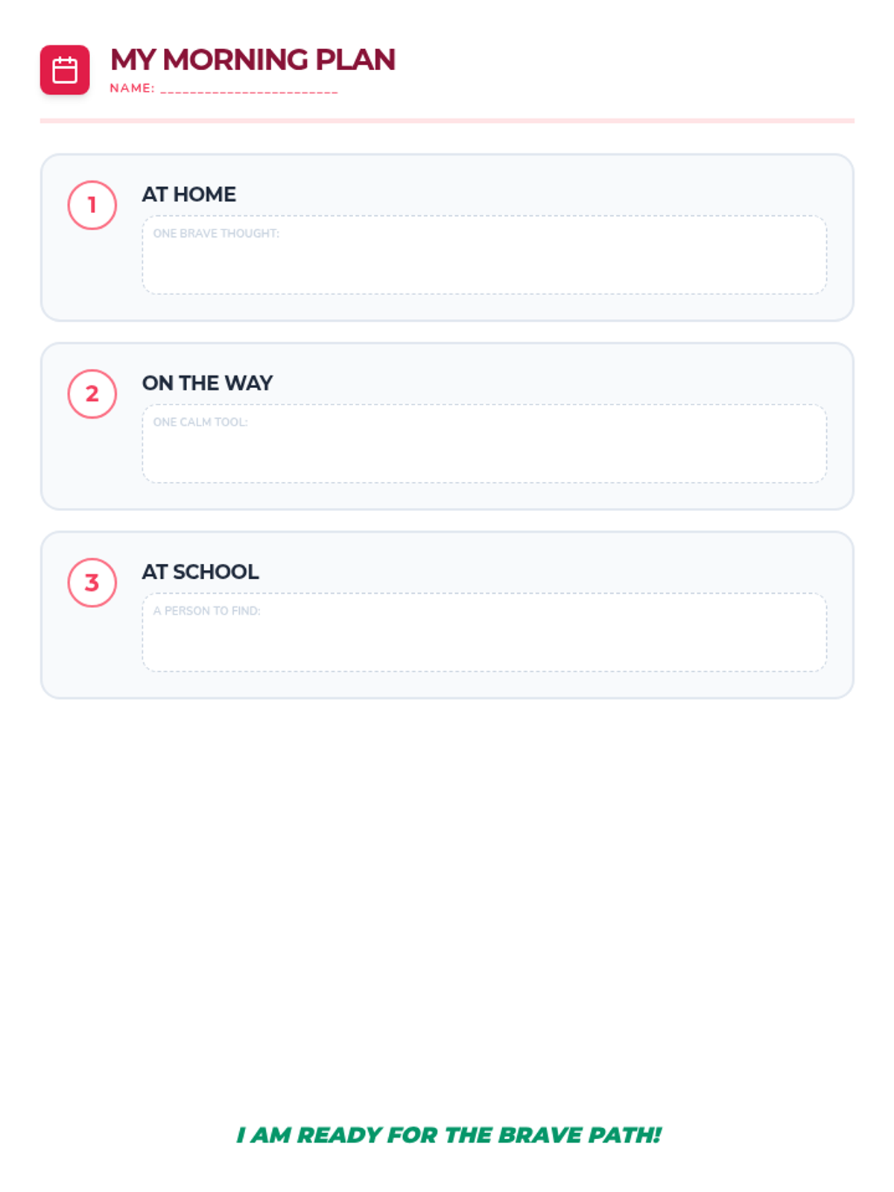
Task: Click the pink divider line under header
Action: pos(447,121)
